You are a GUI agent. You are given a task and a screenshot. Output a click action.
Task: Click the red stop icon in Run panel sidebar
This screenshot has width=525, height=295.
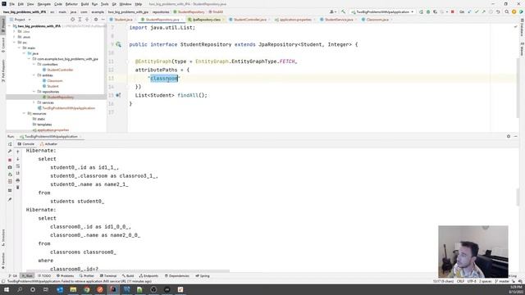[x=10, y=160]
